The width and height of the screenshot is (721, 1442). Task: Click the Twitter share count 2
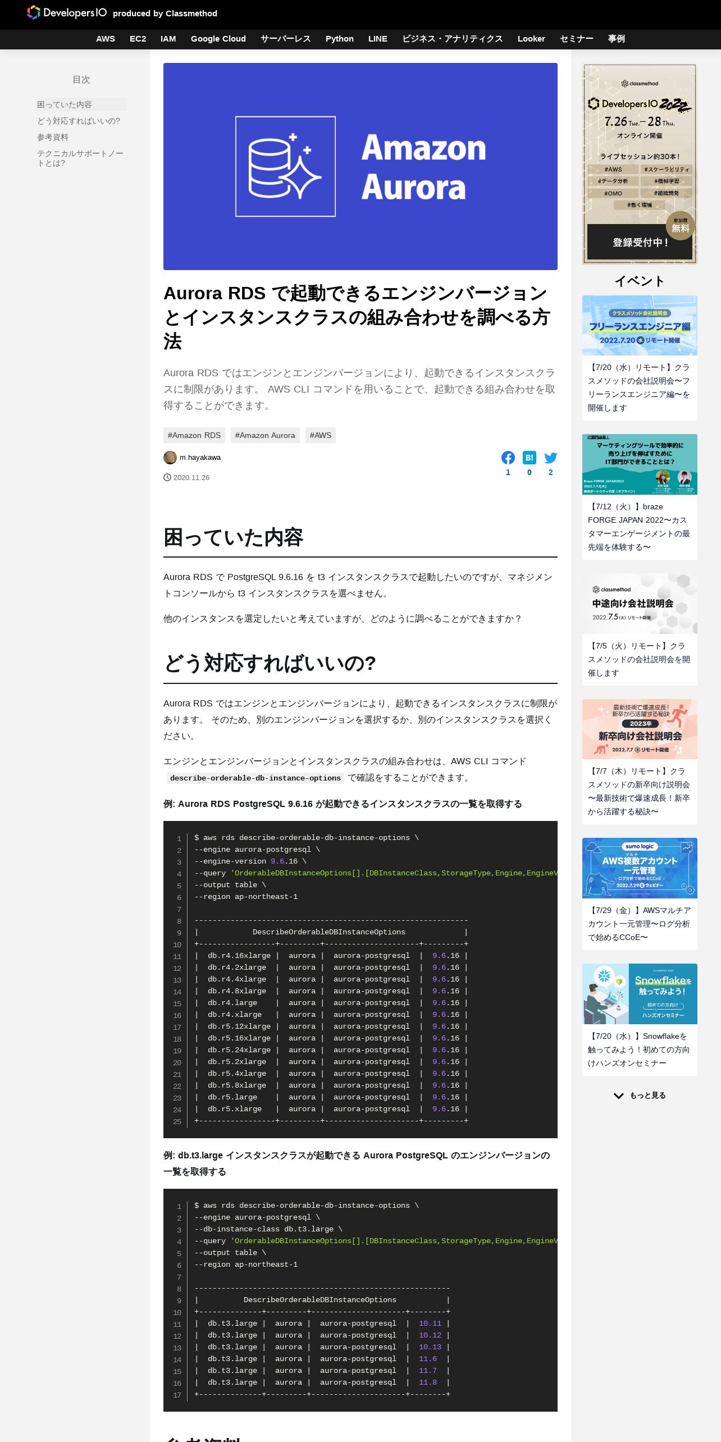(x=551, y=472)
